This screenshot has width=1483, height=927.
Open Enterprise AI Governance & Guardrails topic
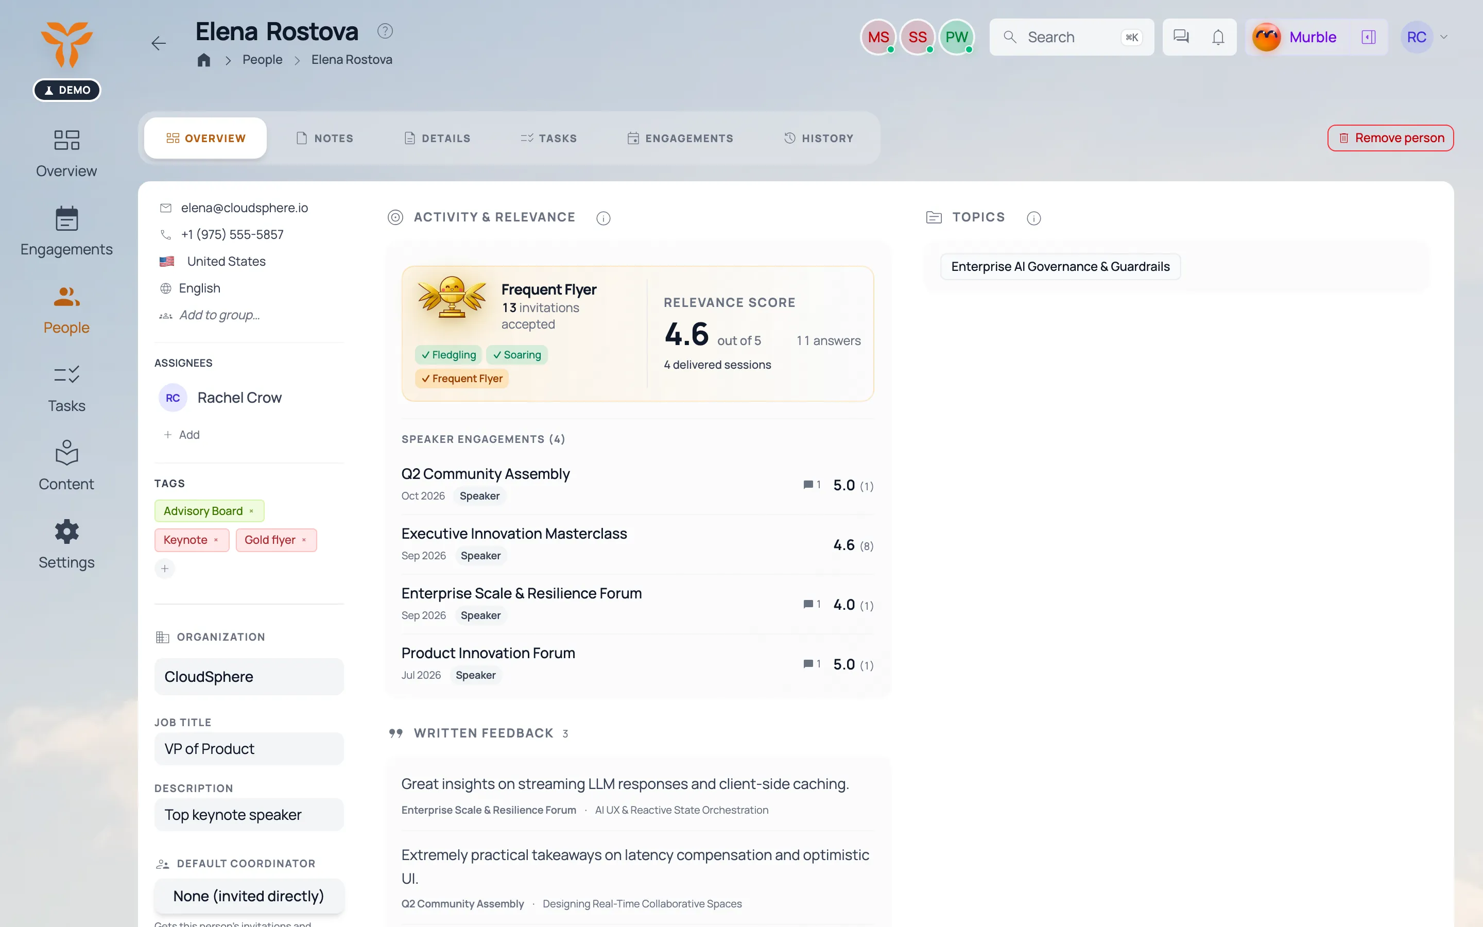[1060, 267]
